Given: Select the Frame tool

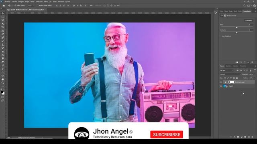Looking at the screenshot, I should [2, 31].
